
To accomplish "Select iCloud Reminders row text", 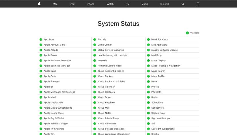I will click(107, 124).
